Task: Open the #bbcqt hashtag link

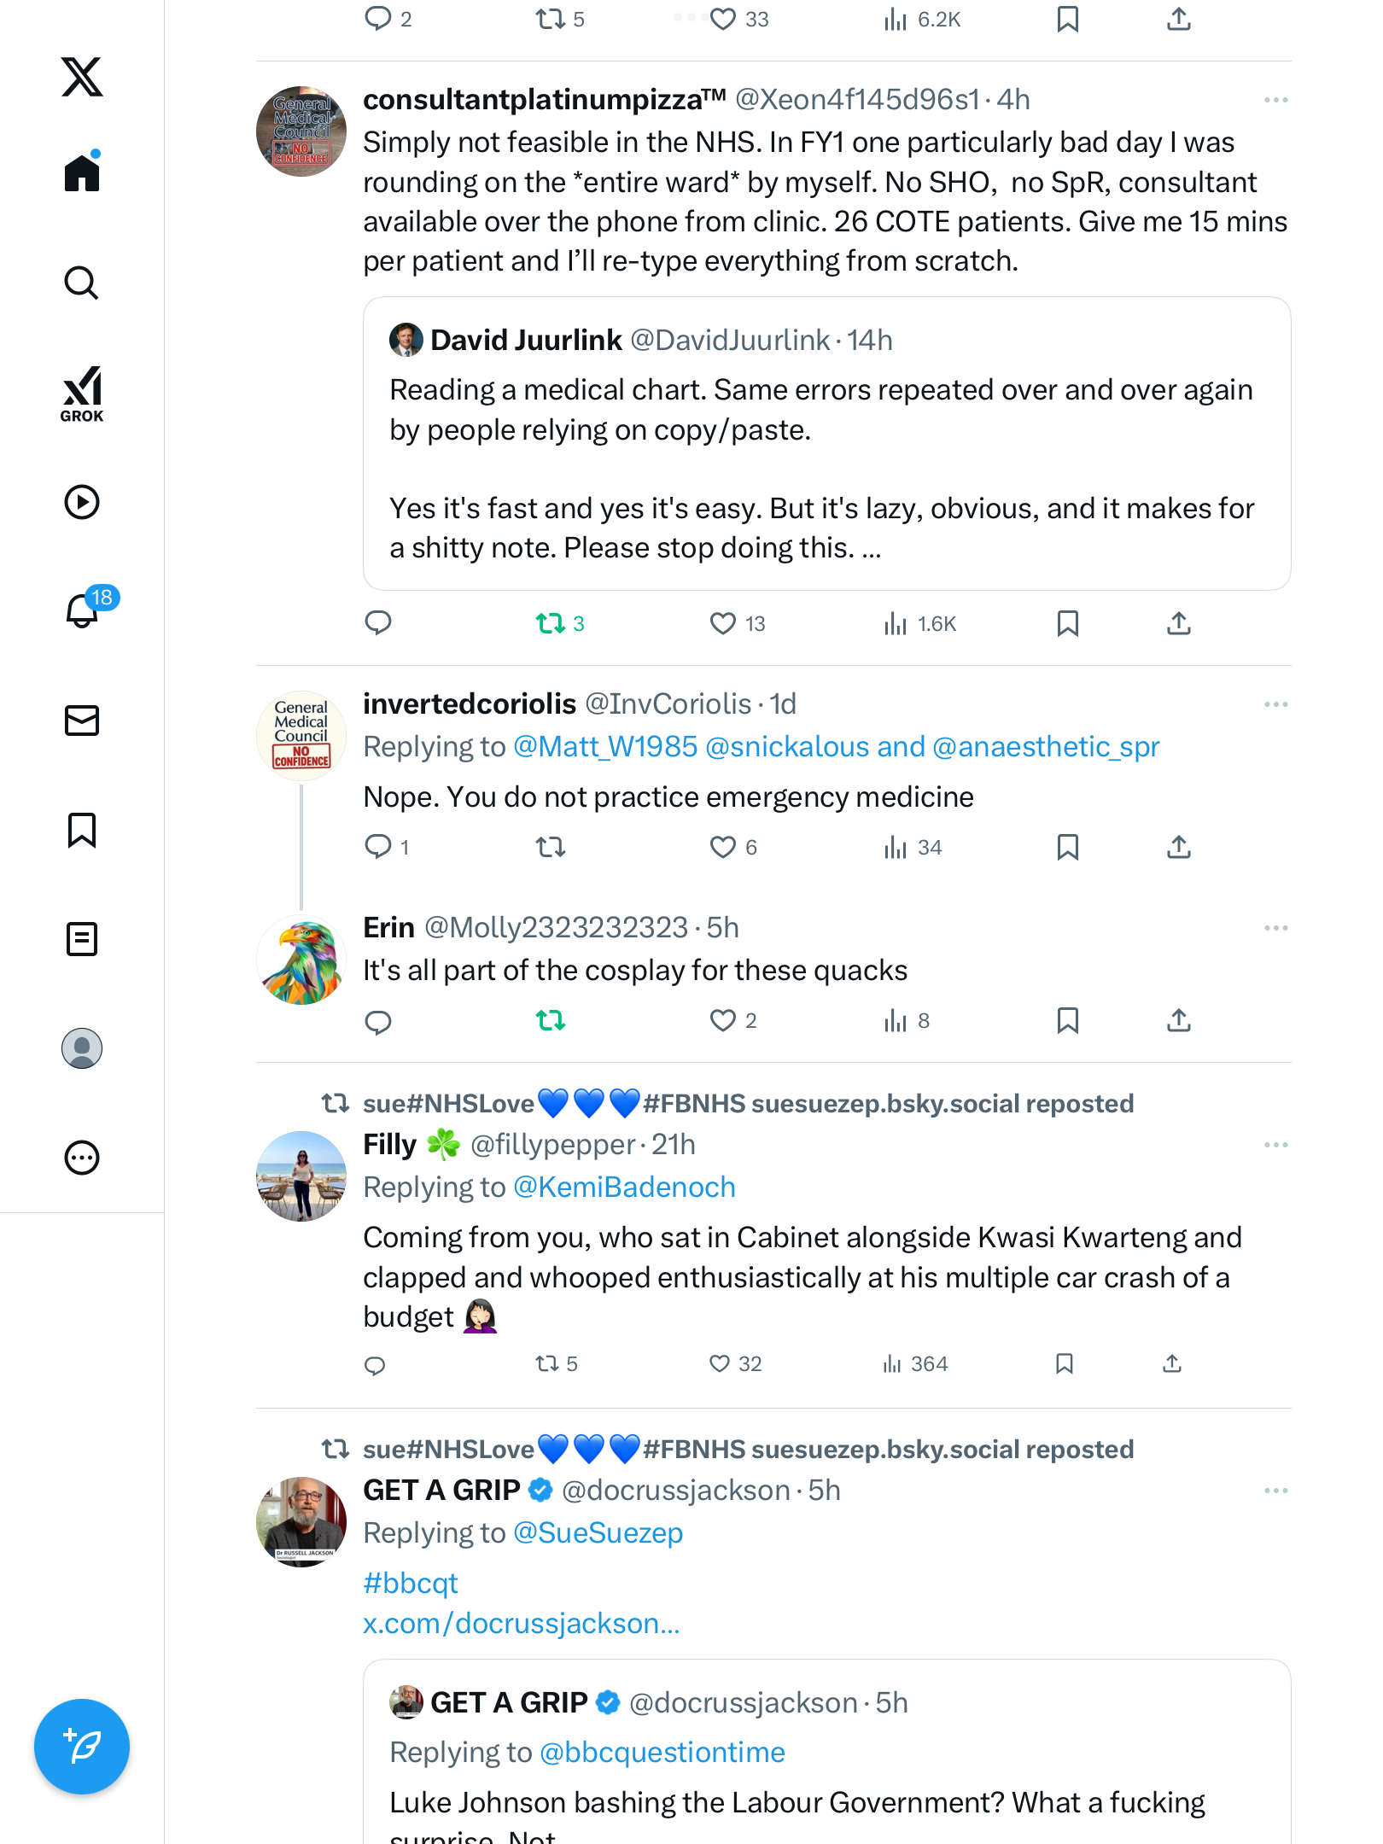Action: click(x=411, y=1584)
